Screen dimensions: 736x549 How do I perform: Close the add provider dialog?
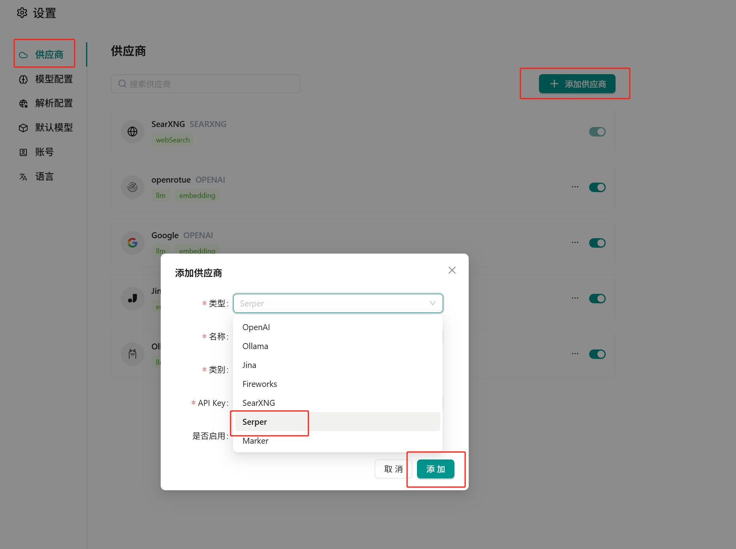(x=452, y=270)
